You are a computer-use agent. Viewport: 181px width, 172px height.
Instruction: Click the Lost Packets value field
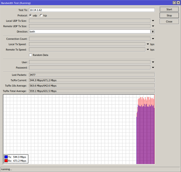(x=92, y=75)
